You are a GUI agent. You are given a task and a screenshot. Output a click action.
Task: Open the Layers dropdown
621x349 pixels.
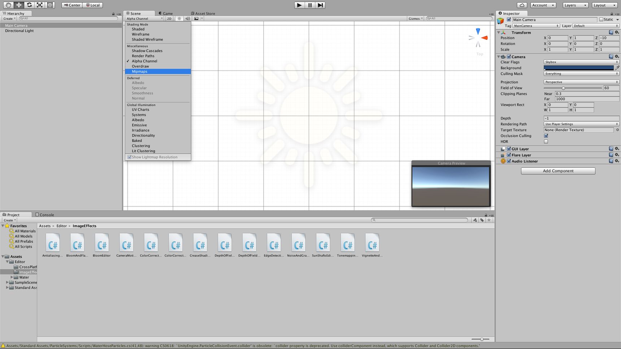coord(576,5)
